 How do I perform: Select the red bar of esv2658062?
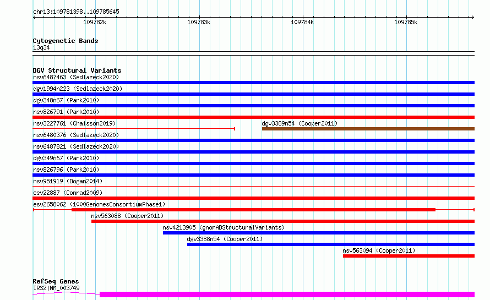coord(253,210)
